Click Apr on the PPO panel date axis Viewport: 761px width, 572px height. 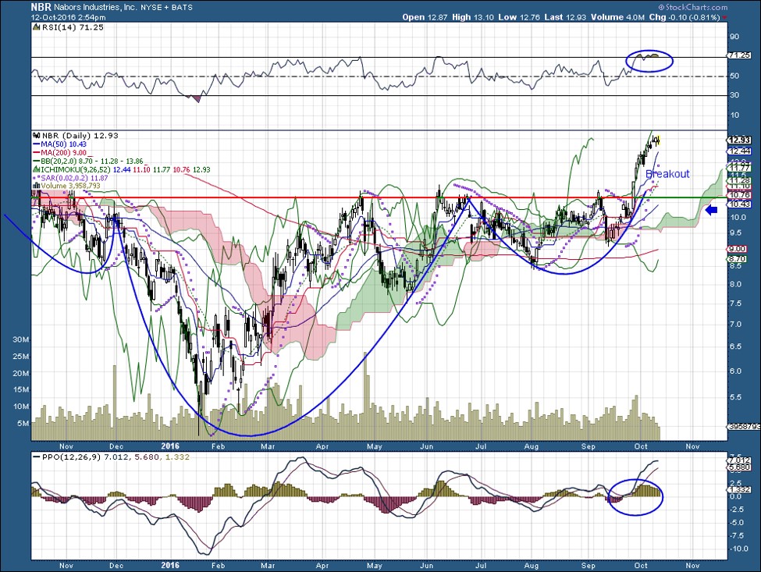(322, 566)
